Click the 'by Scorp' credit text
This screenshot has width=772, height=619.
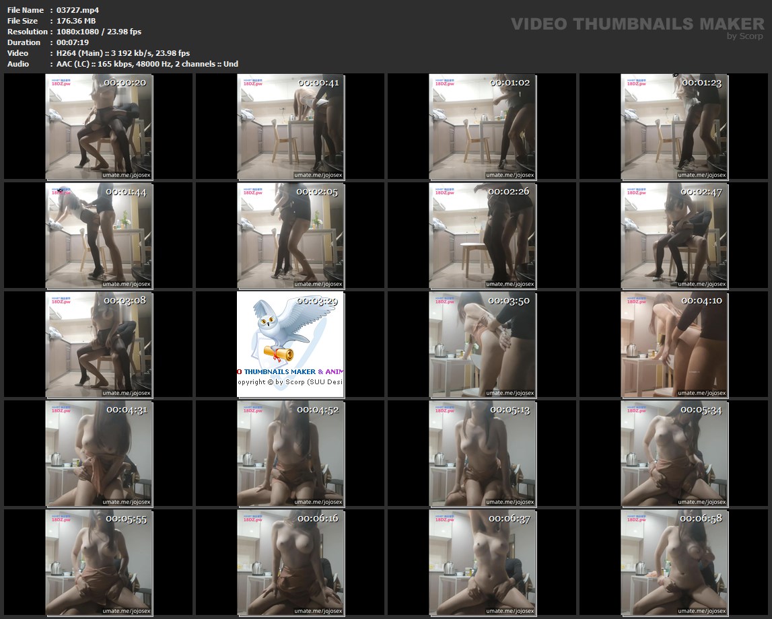(744, 36)
